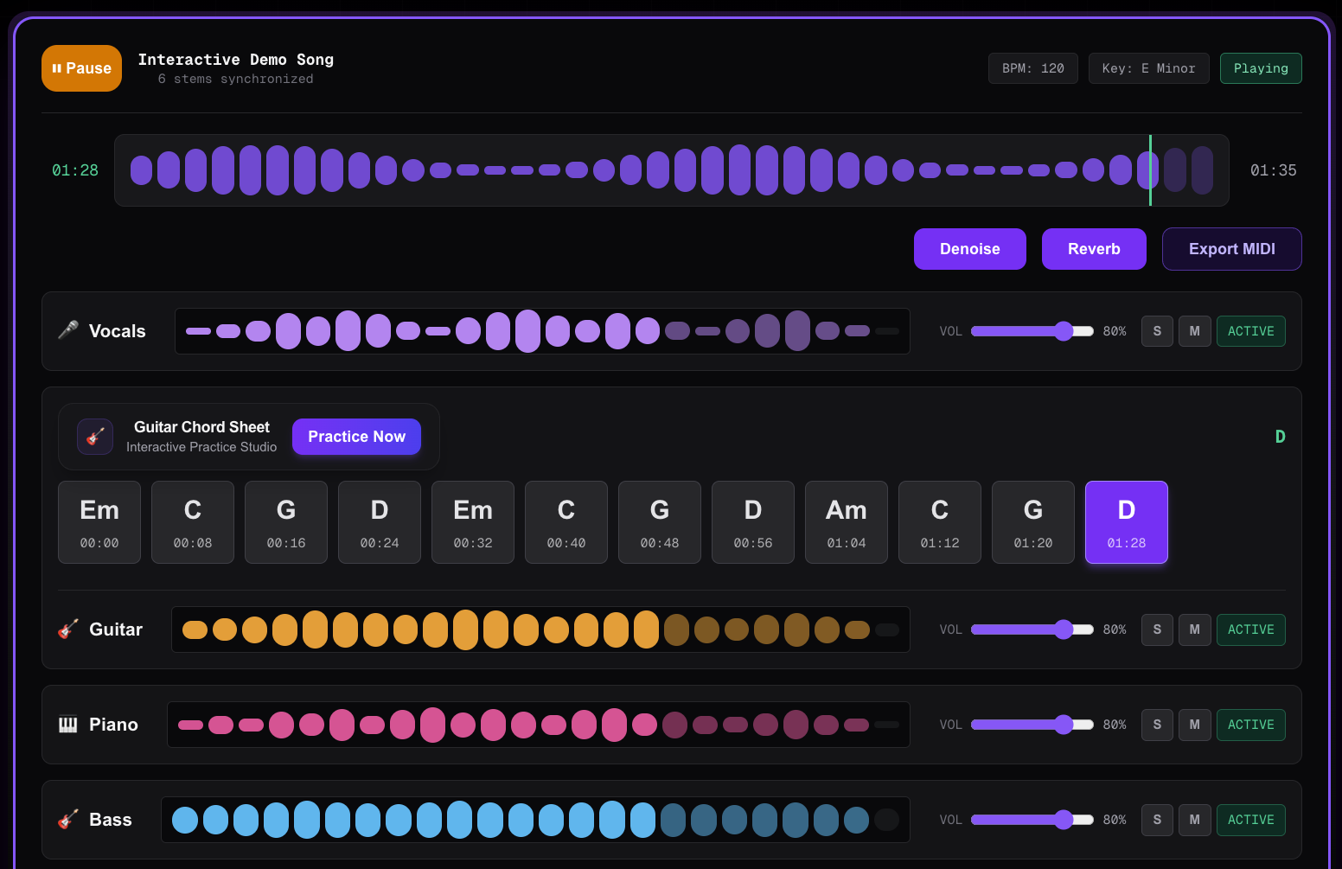
Task: Click the Piano track name
Action: coord(113,725)
